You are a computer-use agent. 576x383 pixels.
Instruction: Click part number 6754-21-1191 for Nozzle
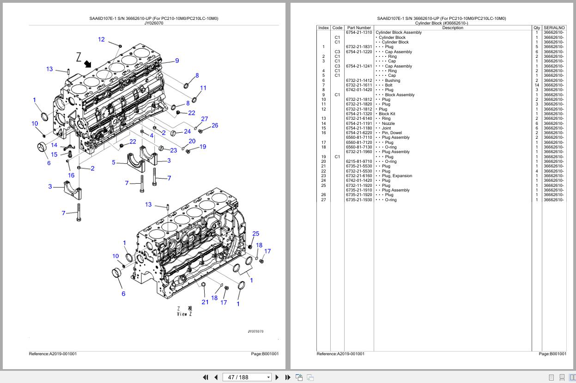tap(359, 124)
